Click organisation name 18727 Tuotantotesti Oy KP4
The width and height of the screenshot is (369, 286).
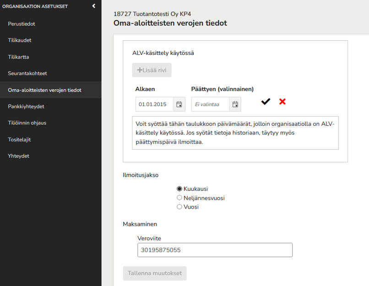[x=152, y=14]
